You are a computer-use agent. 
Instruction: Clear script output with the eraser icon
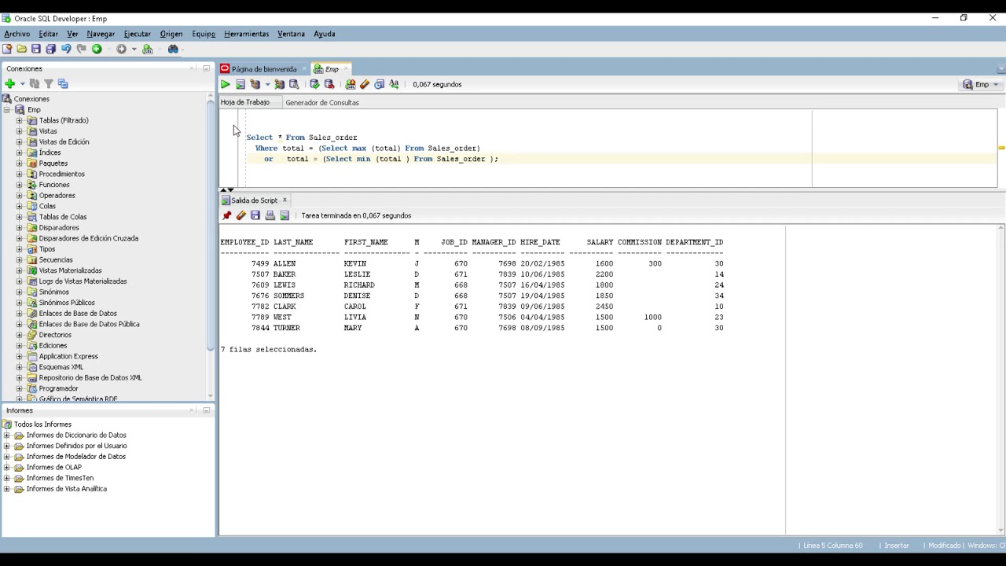point(241,215)
